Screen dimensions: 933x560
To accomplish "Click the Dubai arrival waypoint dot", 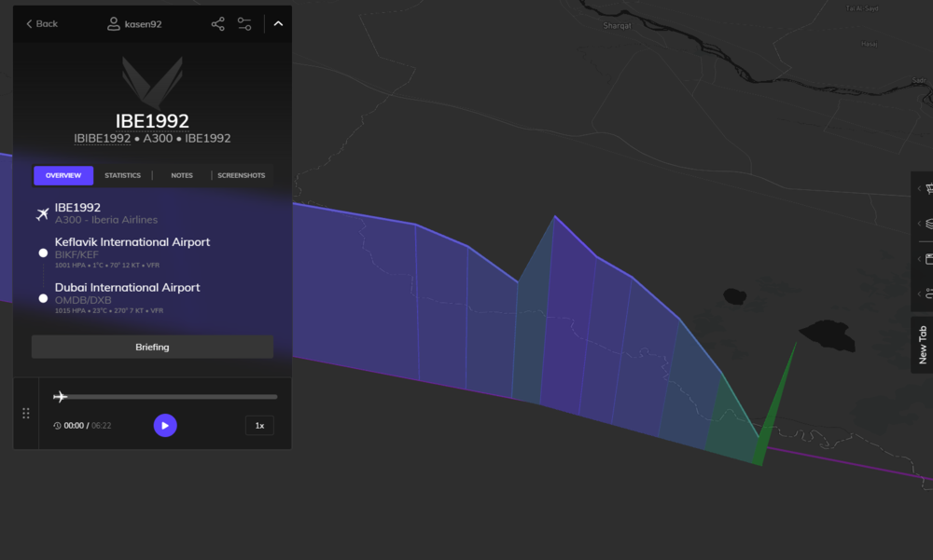I will coord(43,299).
